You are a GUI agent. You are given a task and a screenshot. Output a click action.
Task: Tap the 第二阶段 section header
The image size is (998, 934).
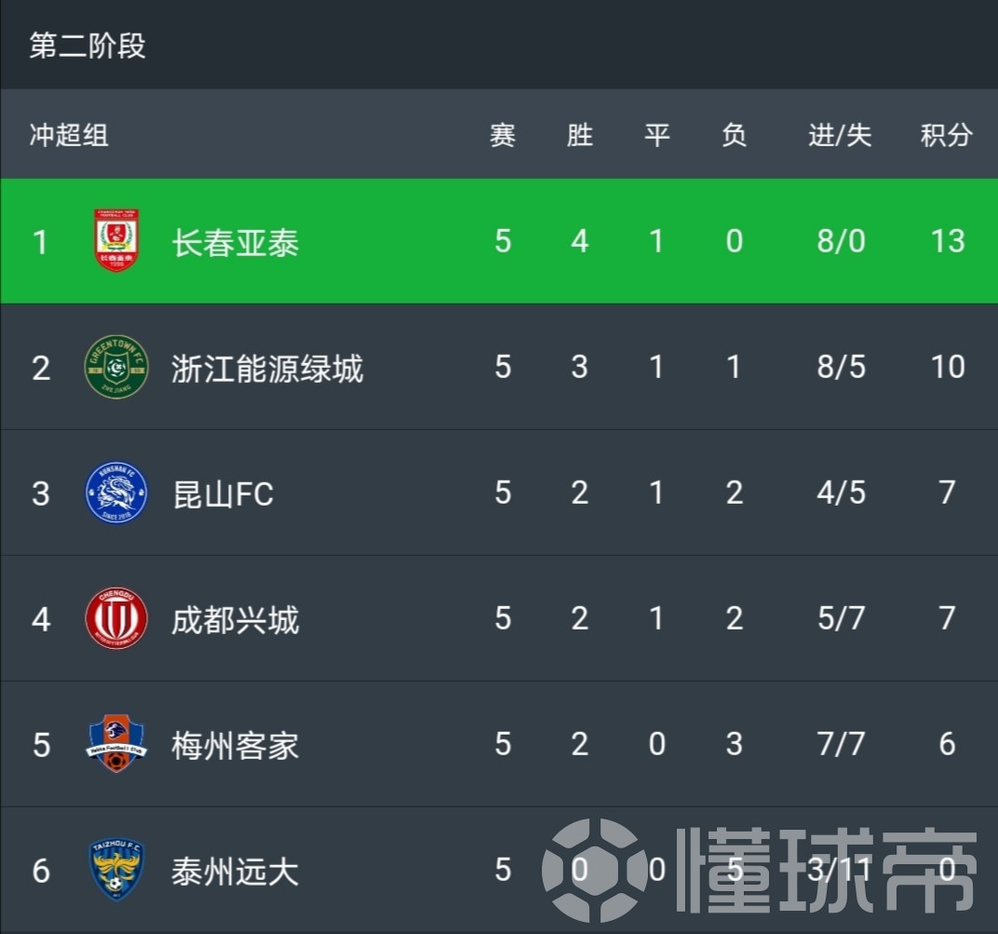click(88, 46)
